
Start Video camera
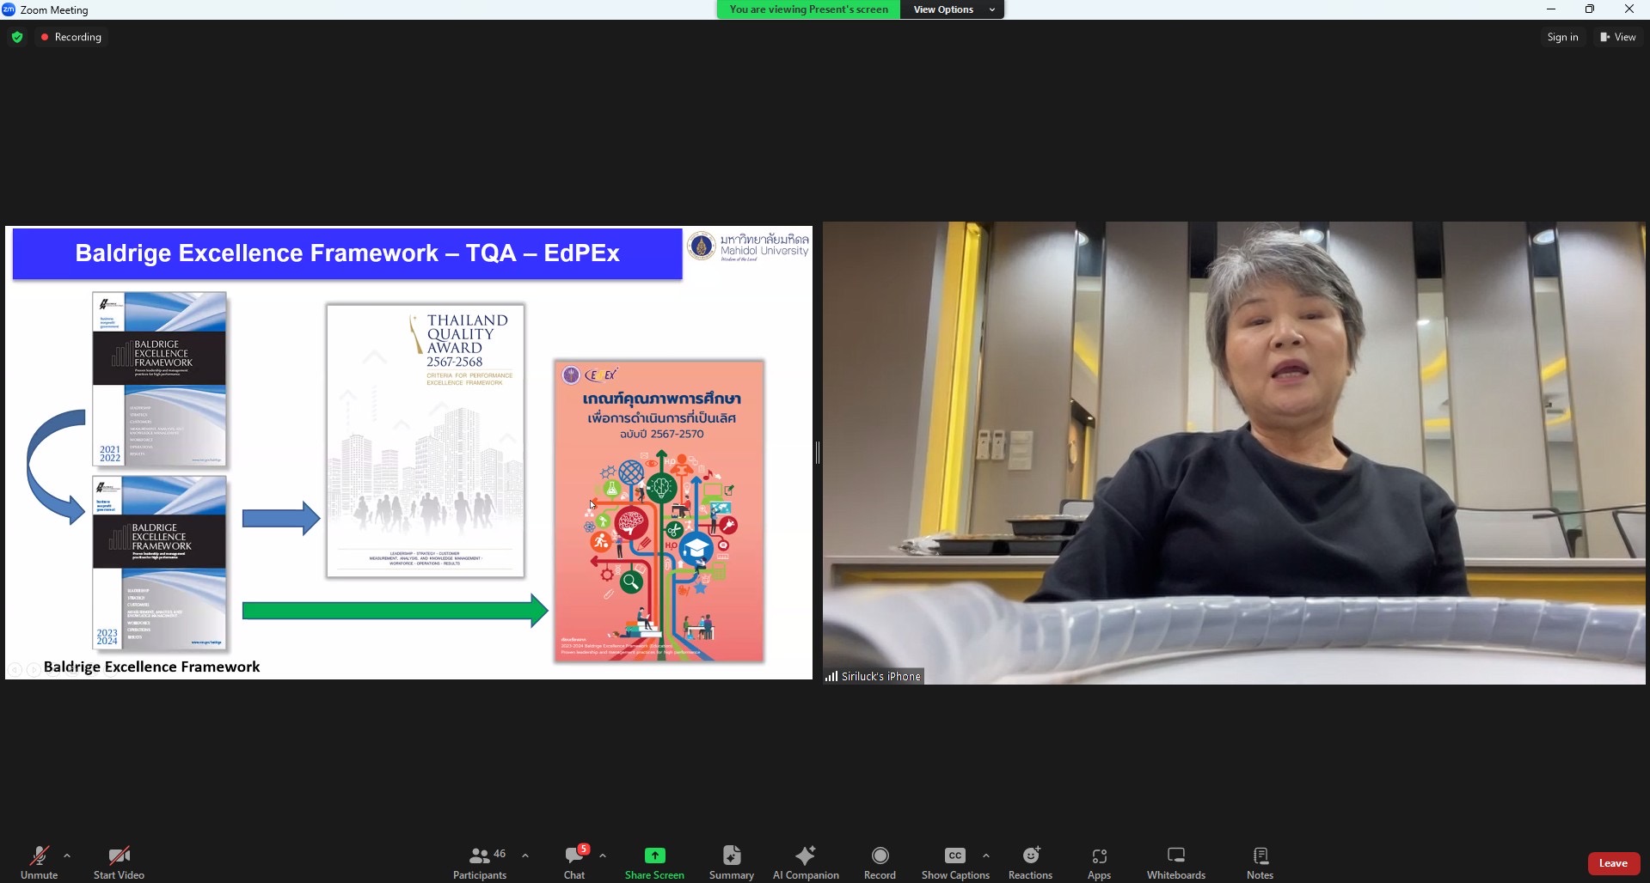coord(119,862)
